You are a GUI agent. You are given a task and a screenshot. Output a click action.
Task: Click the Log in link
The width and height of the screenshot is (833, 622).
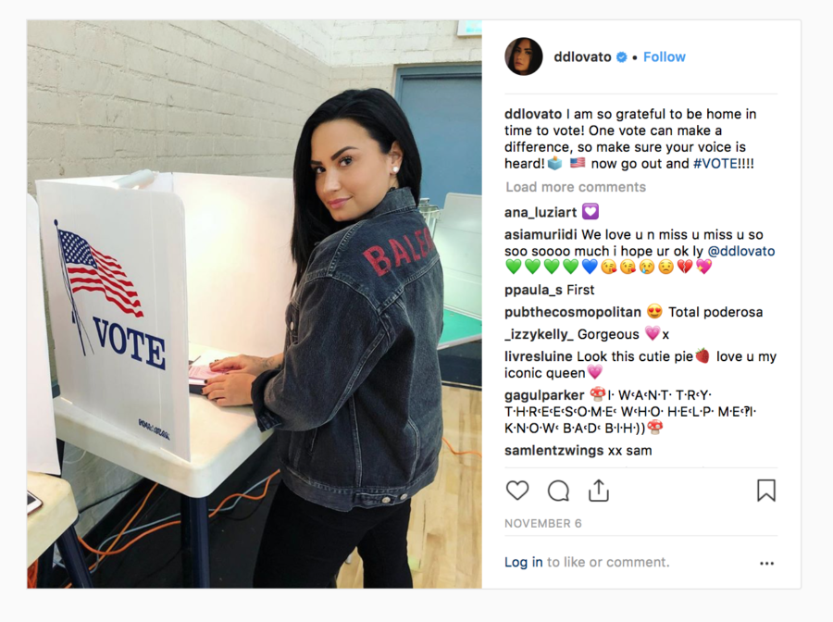coord(523,562)
